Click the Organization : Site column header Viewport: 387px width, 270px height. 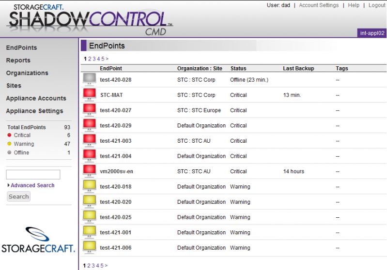click(x=200, y=68)
